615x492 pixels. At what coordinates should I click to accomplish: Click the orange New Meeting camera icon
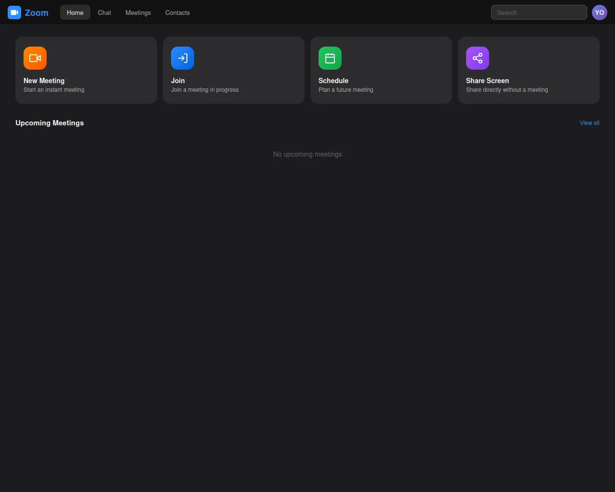(35, 58)
